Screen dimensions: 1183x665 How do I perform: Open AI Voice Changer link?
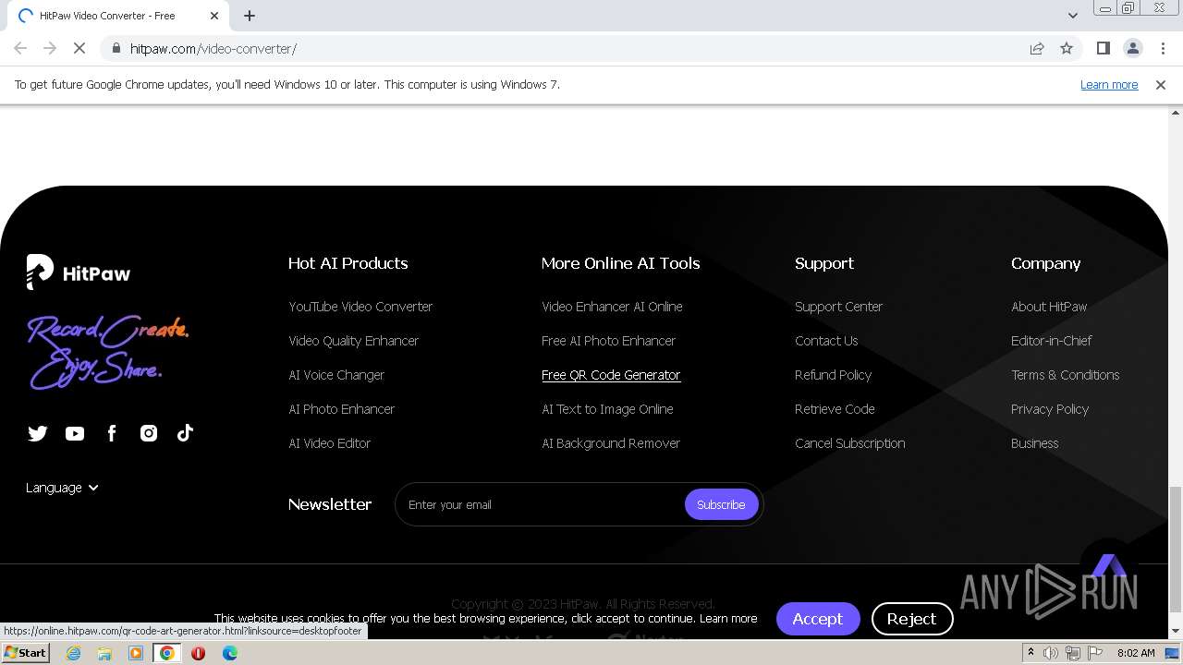coord(336,375)
